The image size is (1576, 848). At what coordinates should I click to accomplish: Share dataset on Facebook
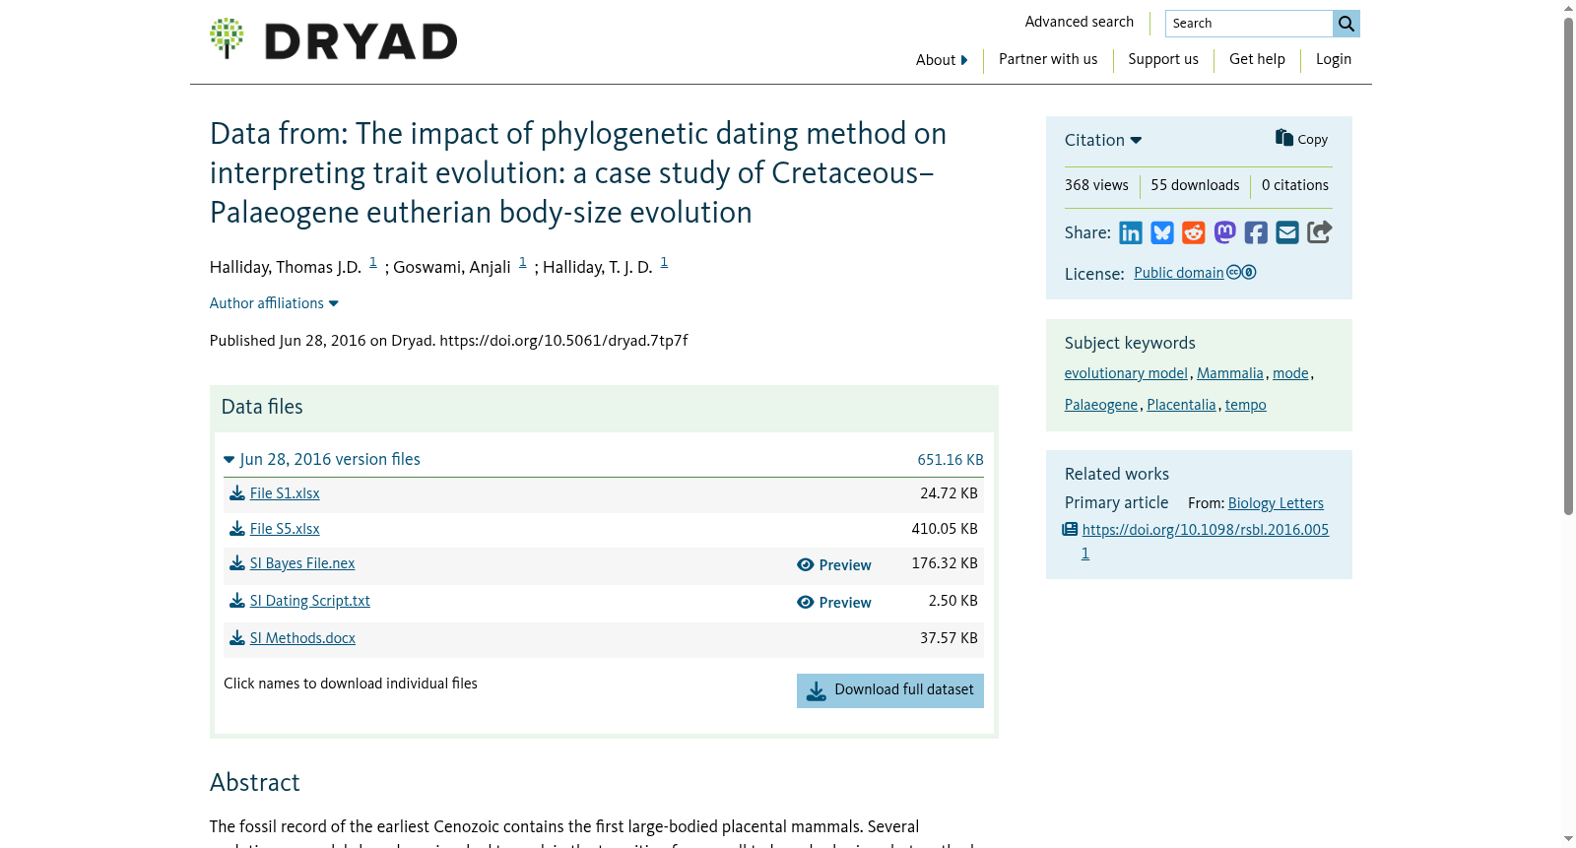pyautogui.click(x=1256, y=232)
